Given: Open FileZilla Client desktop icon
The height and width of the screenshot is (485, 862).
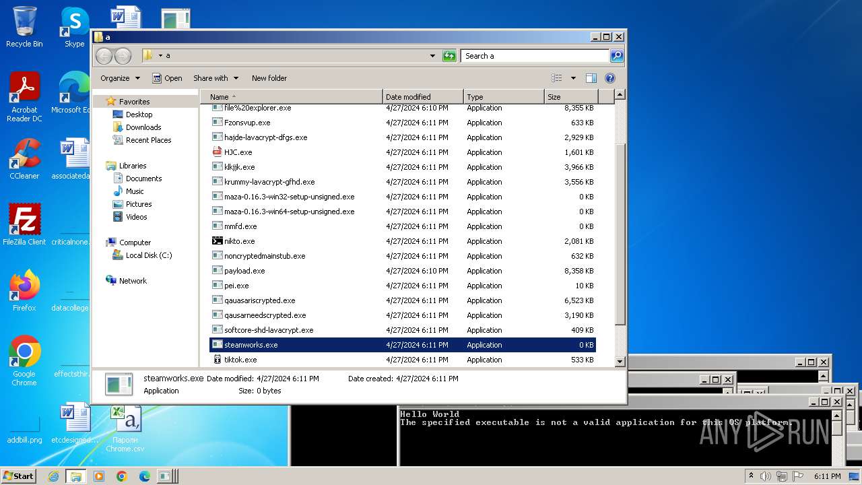Looking at the screenshot, I should (x=24, y=225).
